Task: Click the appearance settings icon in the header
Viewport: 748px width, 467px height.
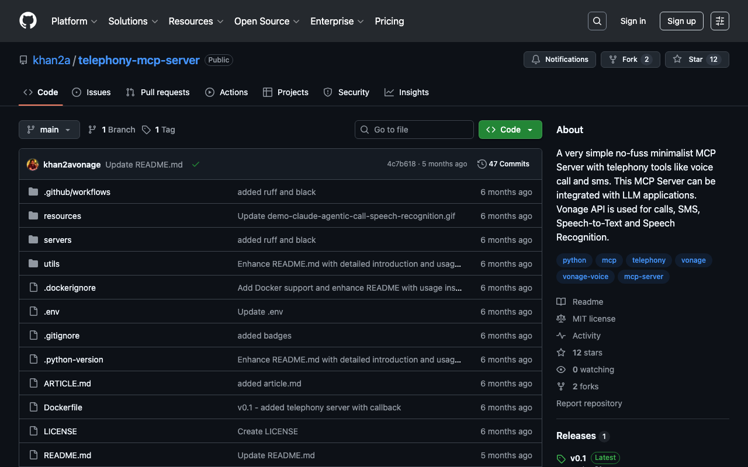Action: click(x=719, y=21)
